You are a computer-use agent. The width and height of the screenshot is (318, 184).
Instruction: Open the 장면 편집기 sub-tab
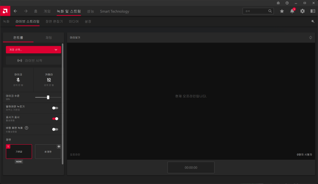(54, 21)
